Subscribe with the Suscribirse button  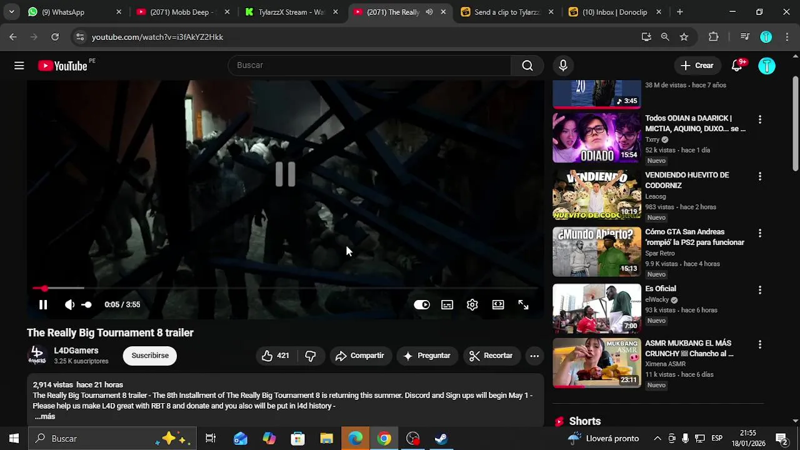point(150,356)
